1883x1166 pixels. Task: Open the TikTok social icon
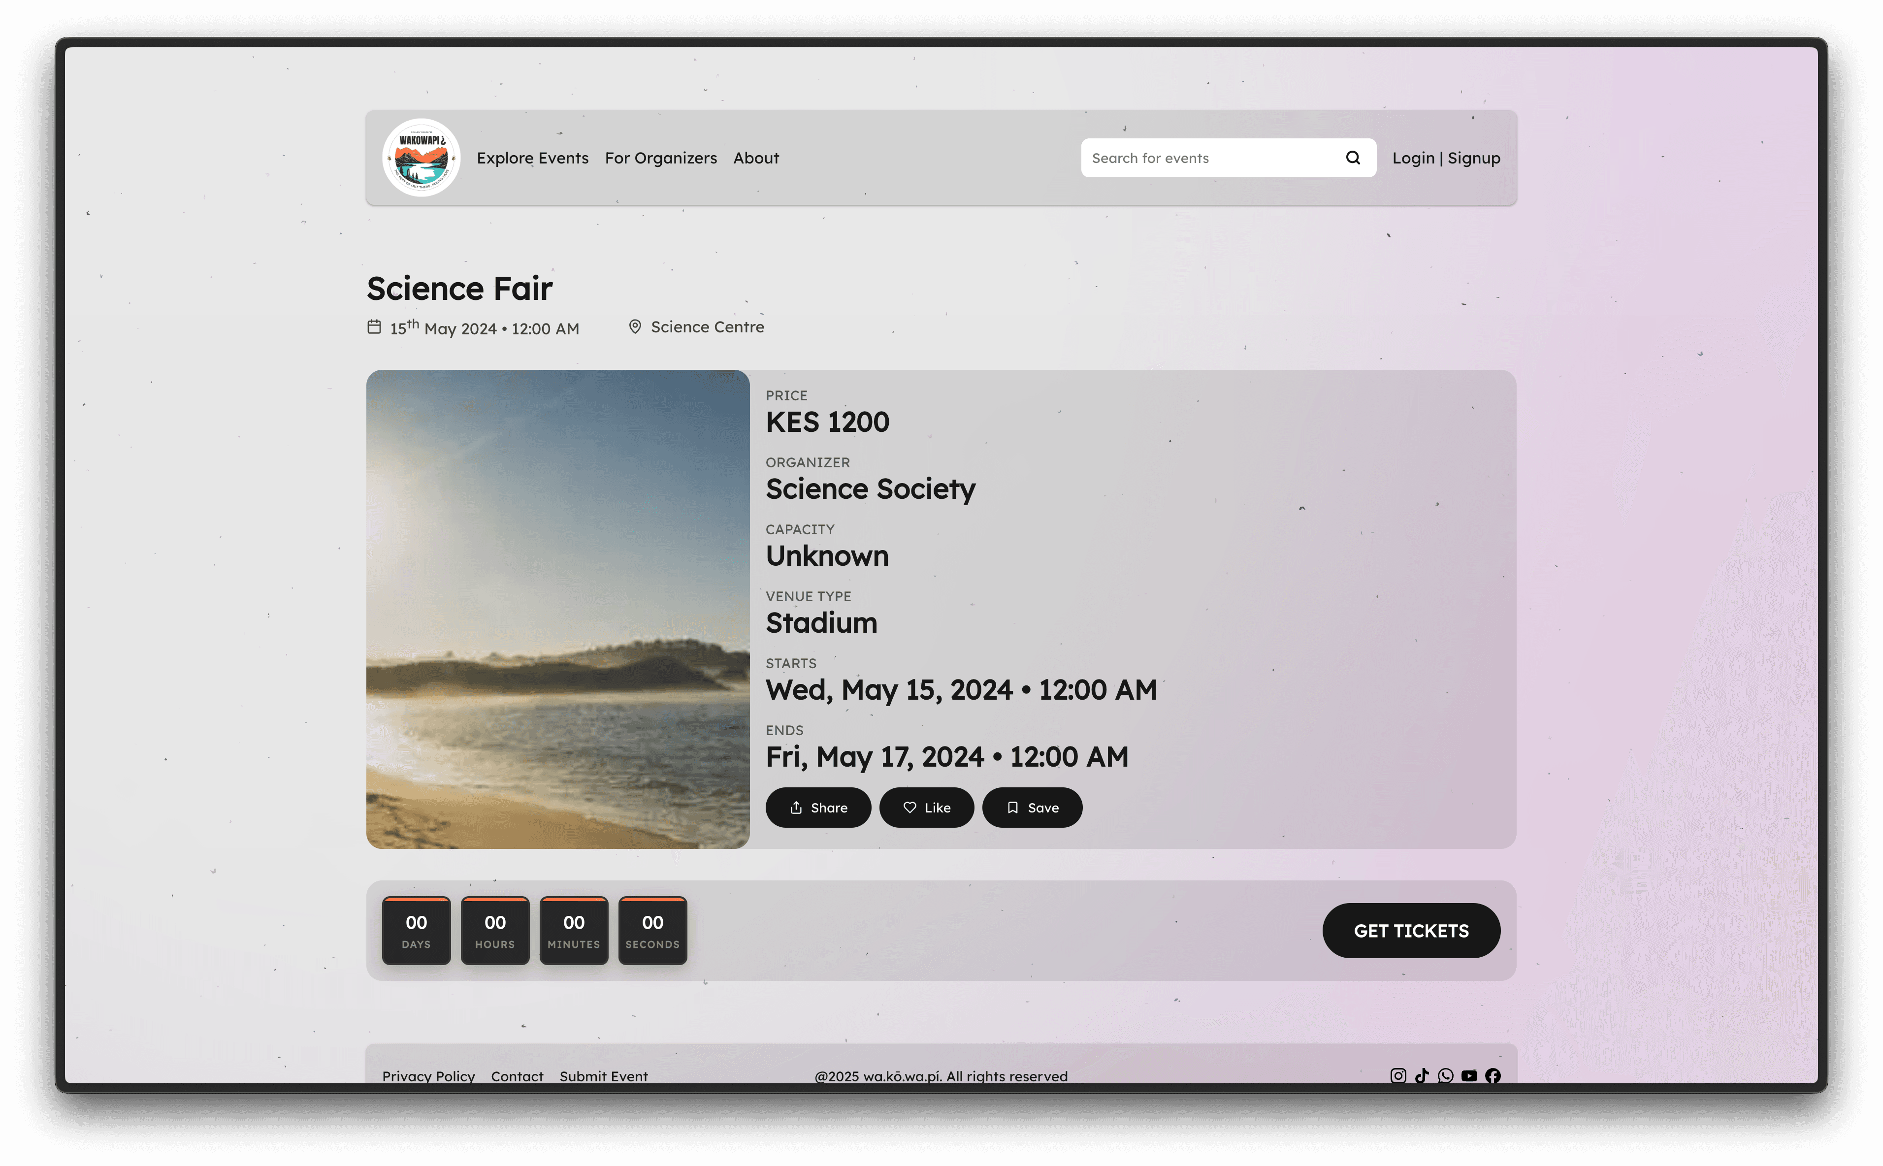(x=1422, y=1075)
